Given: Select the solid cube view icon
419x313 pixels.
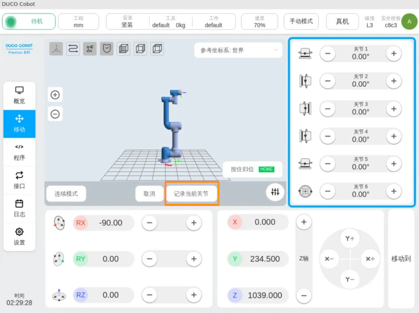Looking at the screenshot, I should [x=123, y=49].
